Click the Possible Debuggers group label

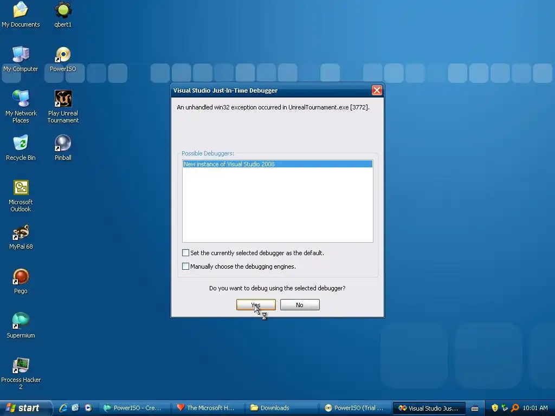[208, 153]
